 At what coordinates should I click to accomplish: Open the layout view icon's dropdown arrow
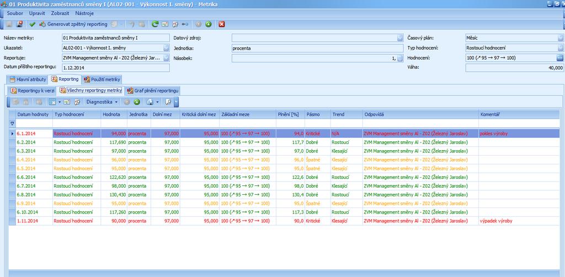[x=59, y=102]
